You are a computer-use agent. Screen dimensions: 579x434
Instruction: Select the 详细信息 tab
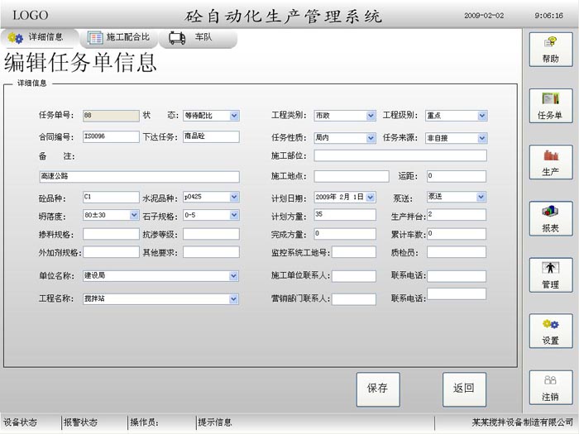click(x=37, y=37)
